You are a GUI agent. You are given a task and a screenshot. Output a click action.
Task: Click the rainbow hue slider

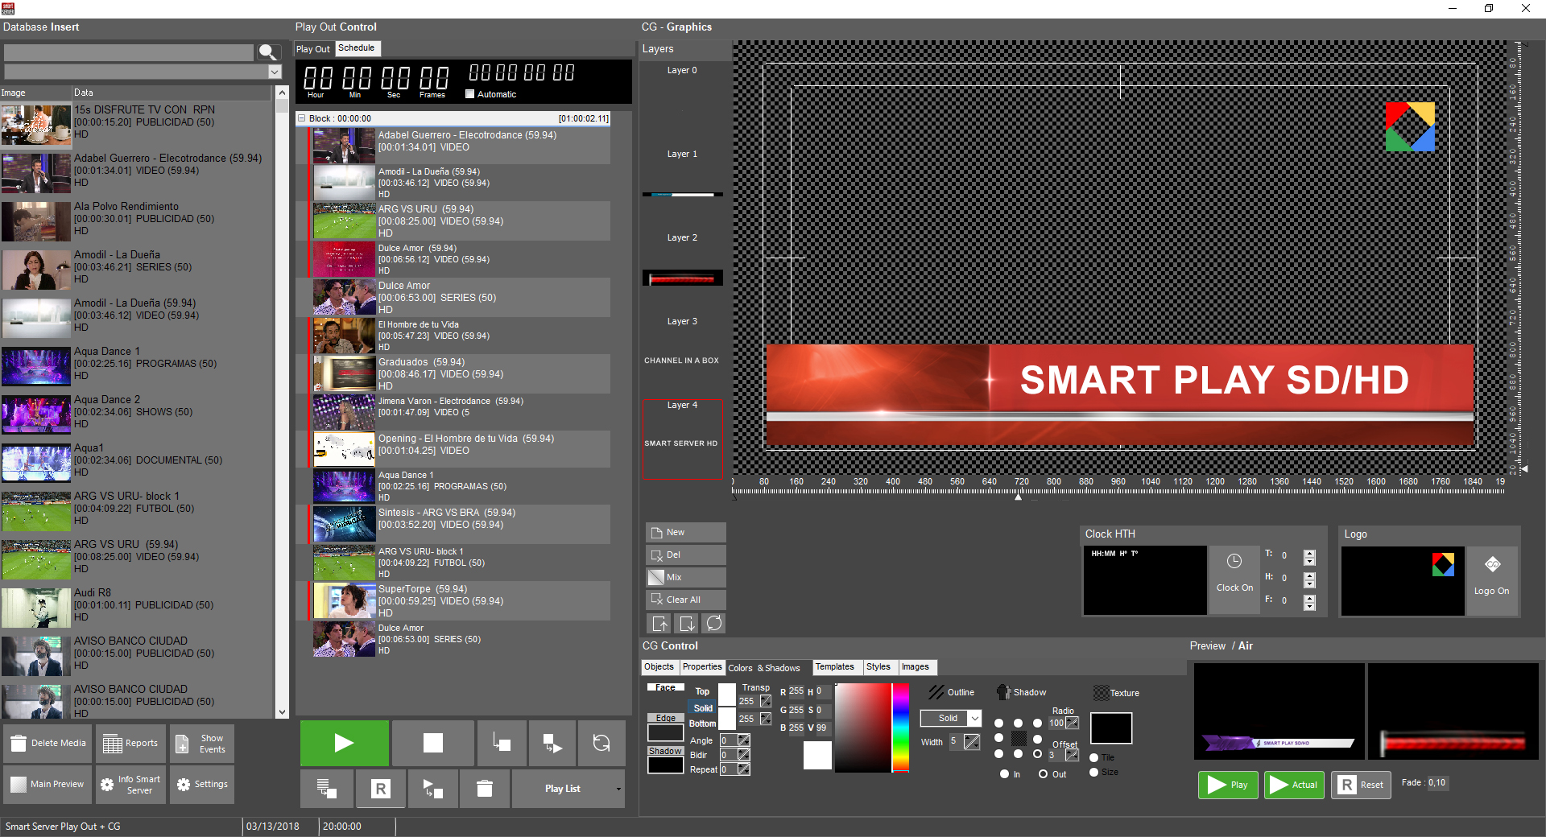point(901,728)
